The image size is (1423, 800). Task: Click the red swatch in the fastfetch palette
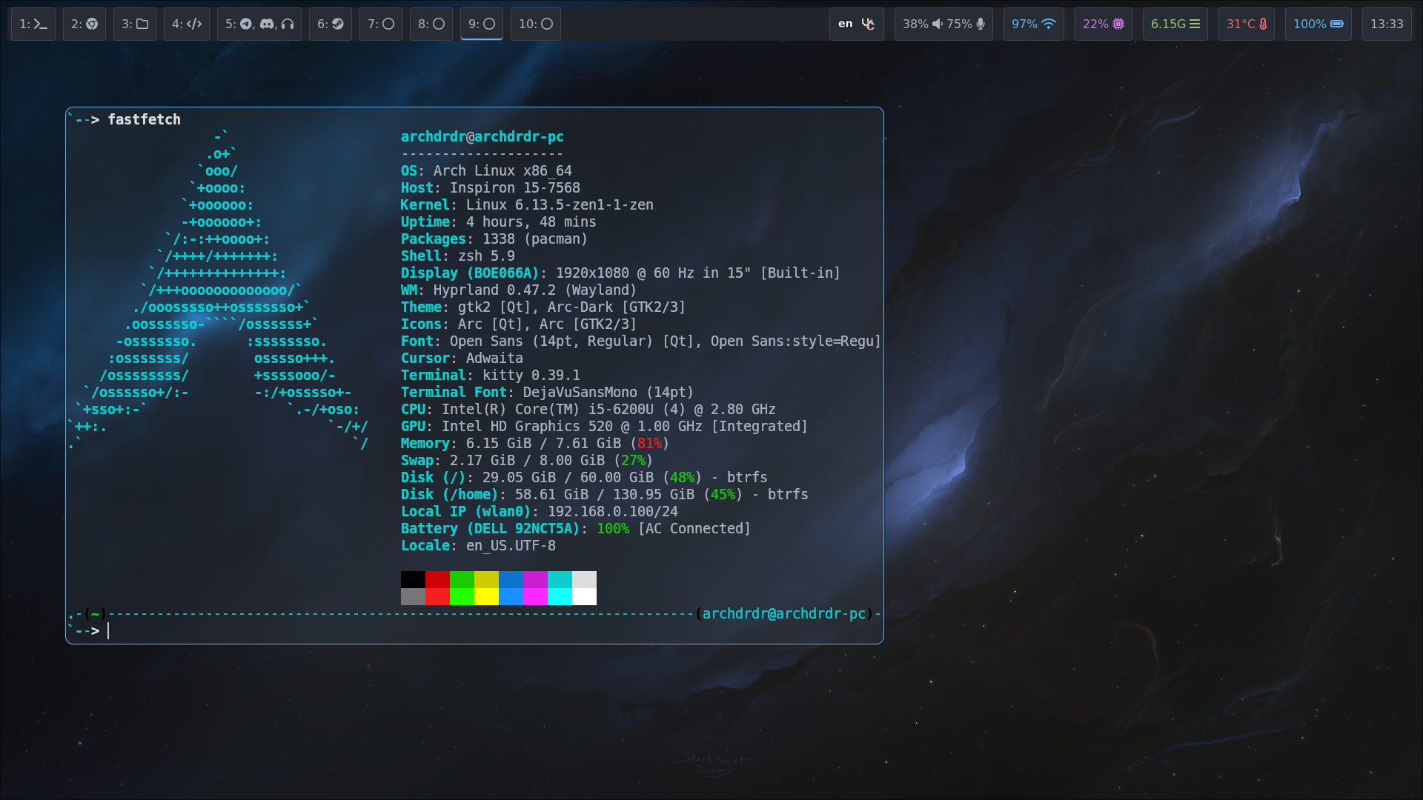[x=437, y=588]
